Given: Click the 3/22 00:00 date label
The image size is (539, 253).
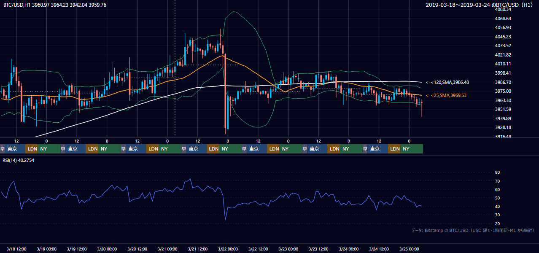Looking at the screenshot, I should pos(228,249).
